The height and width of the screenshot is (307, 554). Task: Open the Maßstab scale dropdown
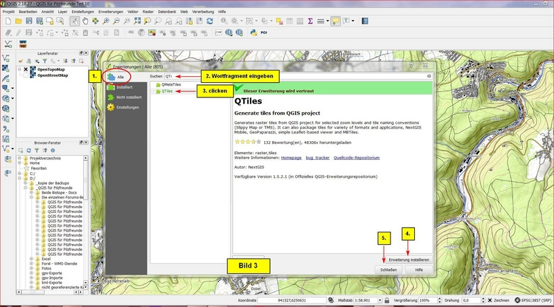pyautogui.click(x=379, y=300)
